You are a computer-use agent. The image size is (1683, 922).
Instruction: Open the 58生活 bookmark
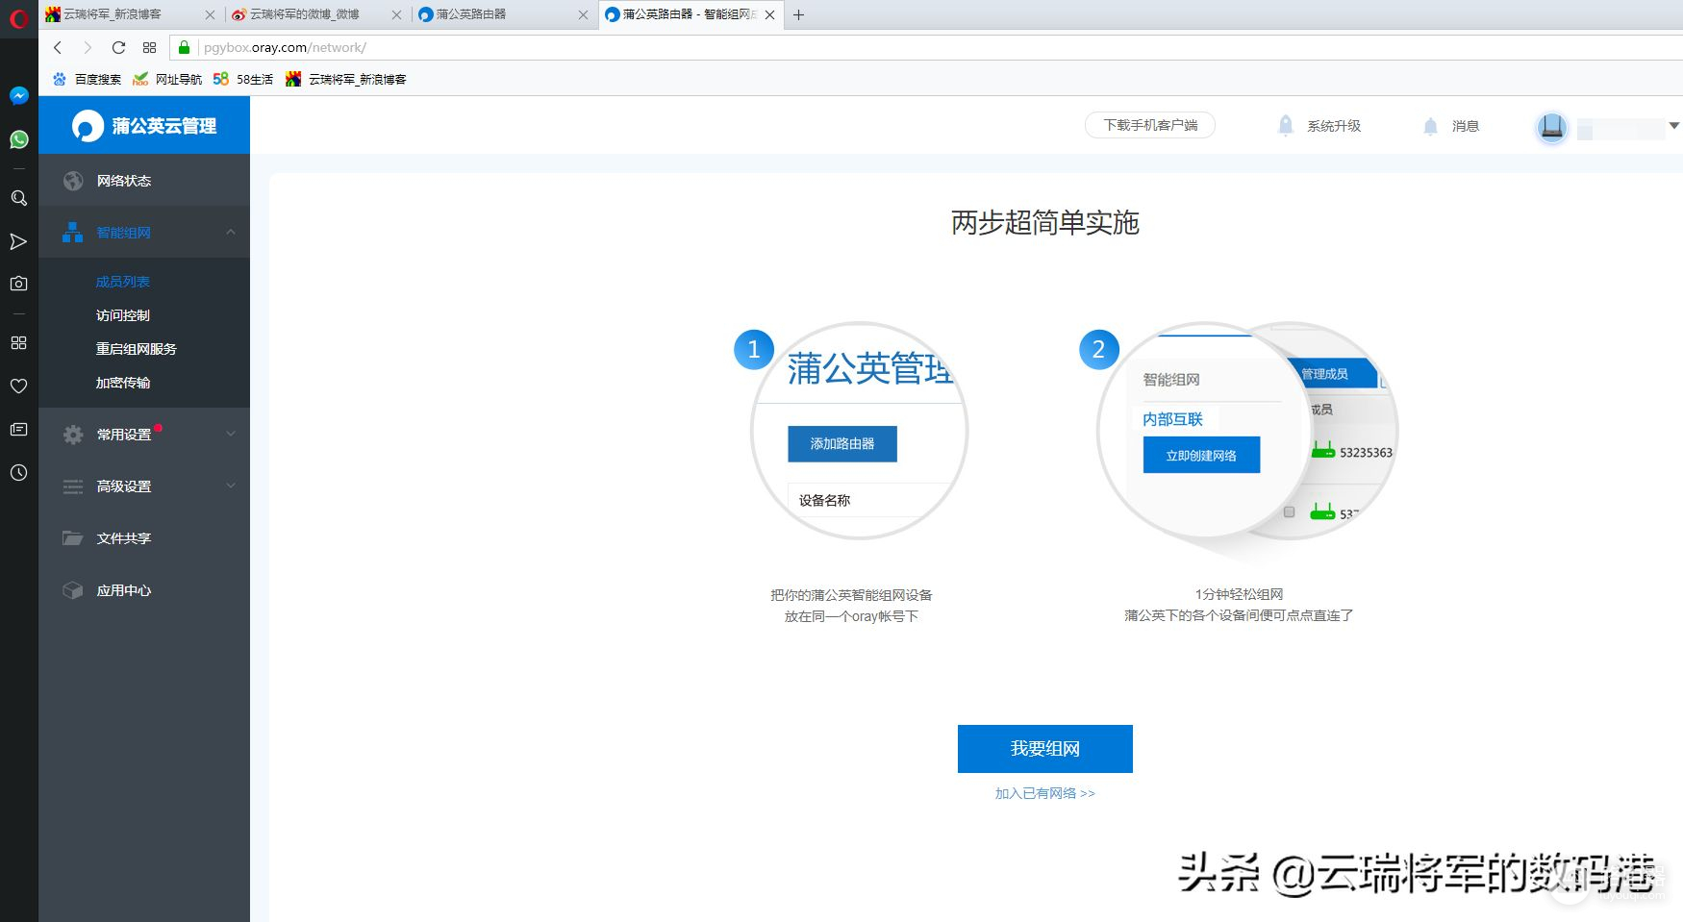coord(243,79)
